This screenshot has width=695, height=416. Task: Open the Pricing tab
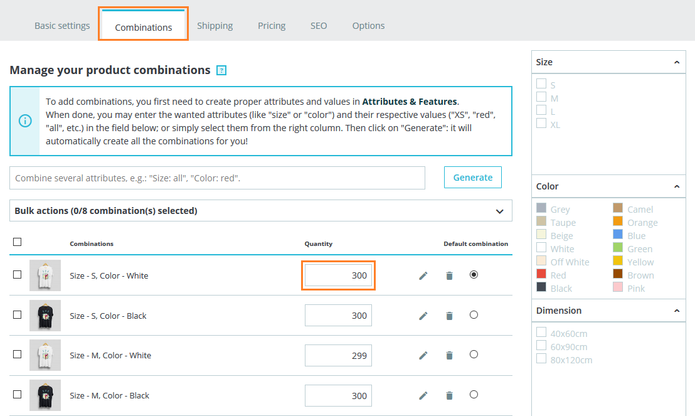coord(272,26)
